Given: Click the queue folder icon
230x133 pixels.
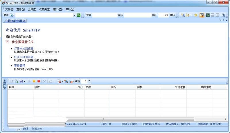Looking at the screenshot, I should click(51, 81).
